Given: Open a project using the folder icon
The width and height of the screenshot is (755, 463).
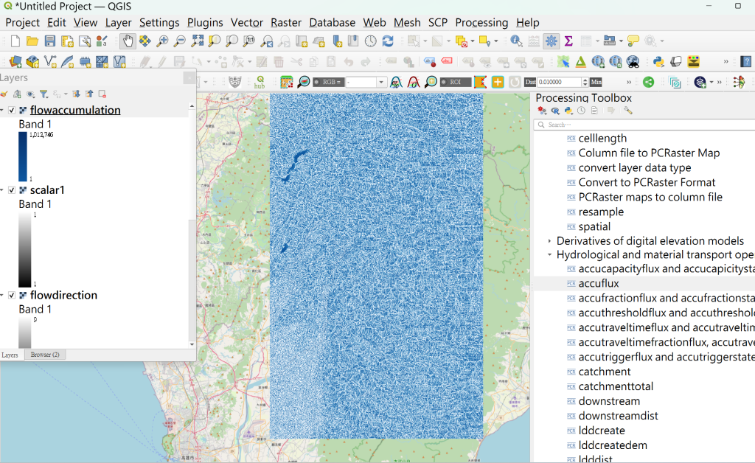Looking at the screenshot, I should click(x=32, y=41).
